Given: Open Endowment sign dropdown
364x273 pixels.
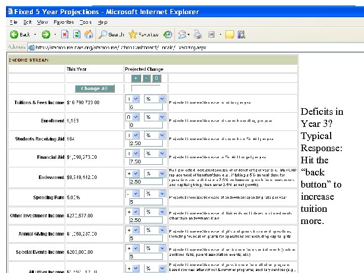Looking at the screenshot, I should pos(132,173).
